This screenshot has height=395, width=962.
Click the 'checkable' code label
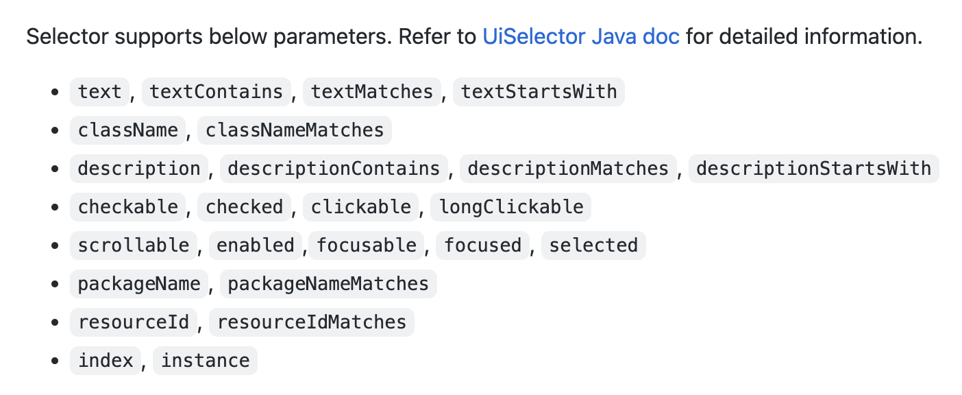point(128,206)
